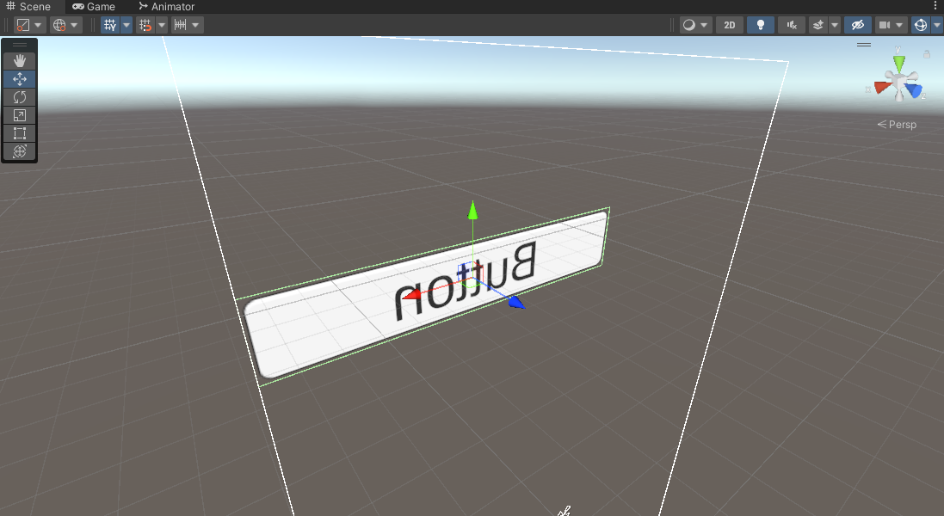Screen dimensions: 944x516
Task: Open the grid snapping settings dropdown
Action: 161,25
